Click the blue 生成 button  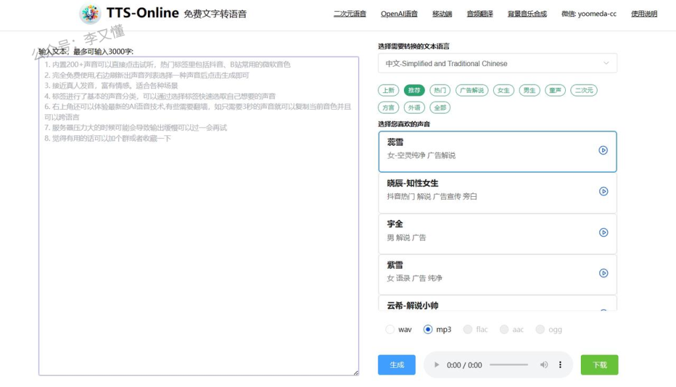397,365
